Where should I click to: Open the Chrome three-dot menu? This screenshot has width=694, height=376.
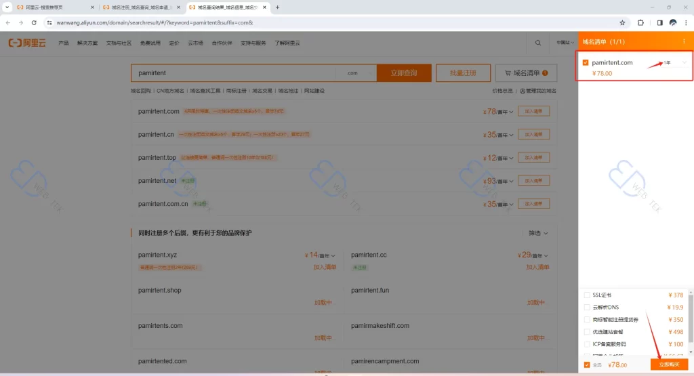tap(686, 22)
